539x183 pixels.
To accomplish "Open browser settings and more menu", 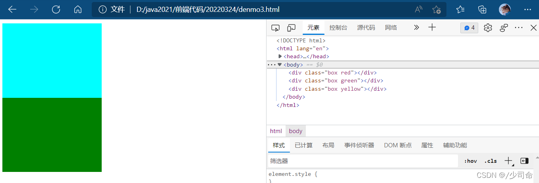I will [527, 10].
